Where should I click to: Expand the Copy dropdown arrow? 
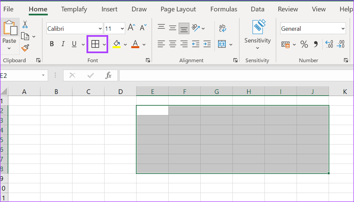coord(34,36)
